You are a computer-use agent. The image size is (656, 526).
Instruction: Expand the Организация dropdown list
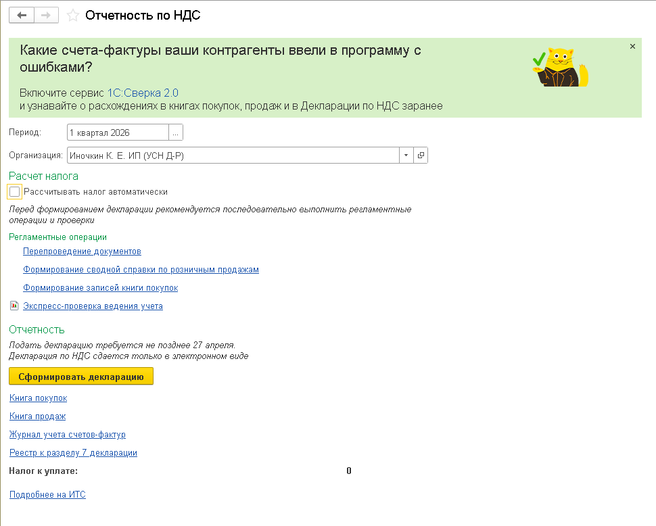click(406, 156)
